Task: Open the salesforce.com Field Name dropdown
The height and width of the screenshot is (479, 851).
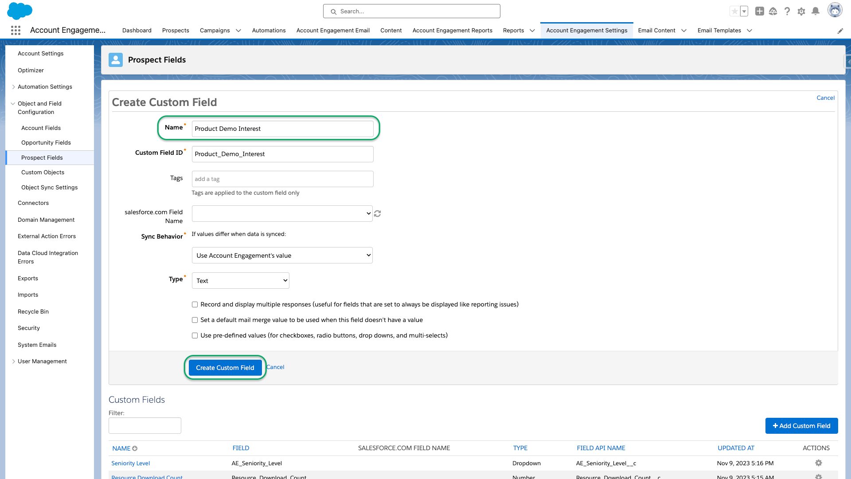Action: pyautogui.click(x=282, y=213)
